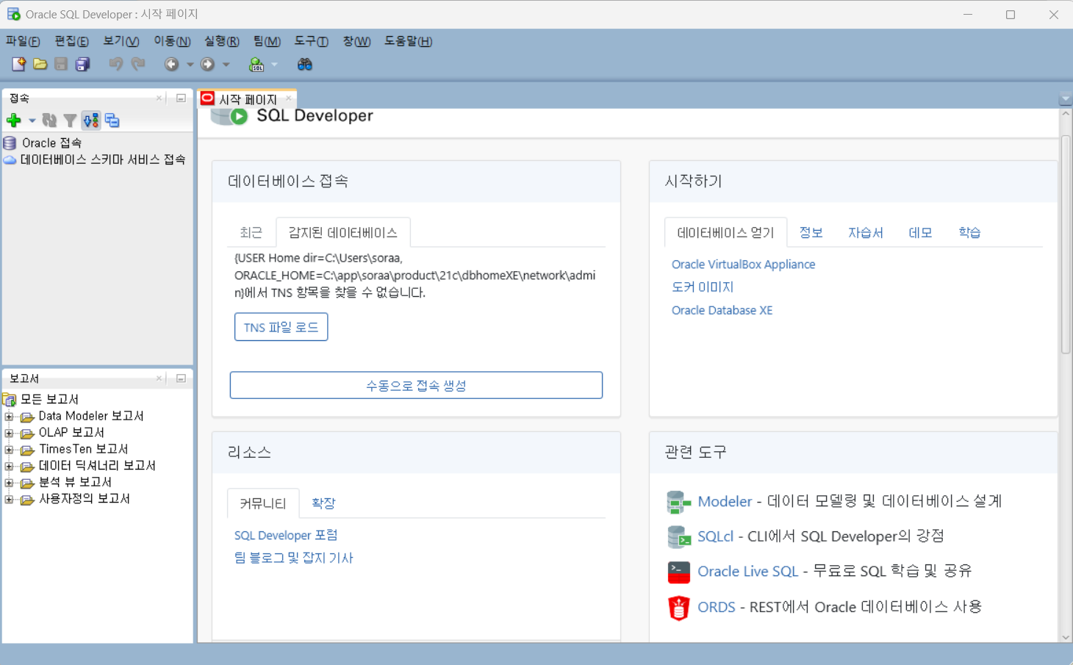Switch to the 정보 tab
The width and height of the screenshot is (1073, 665).
[x=811, y=232]
